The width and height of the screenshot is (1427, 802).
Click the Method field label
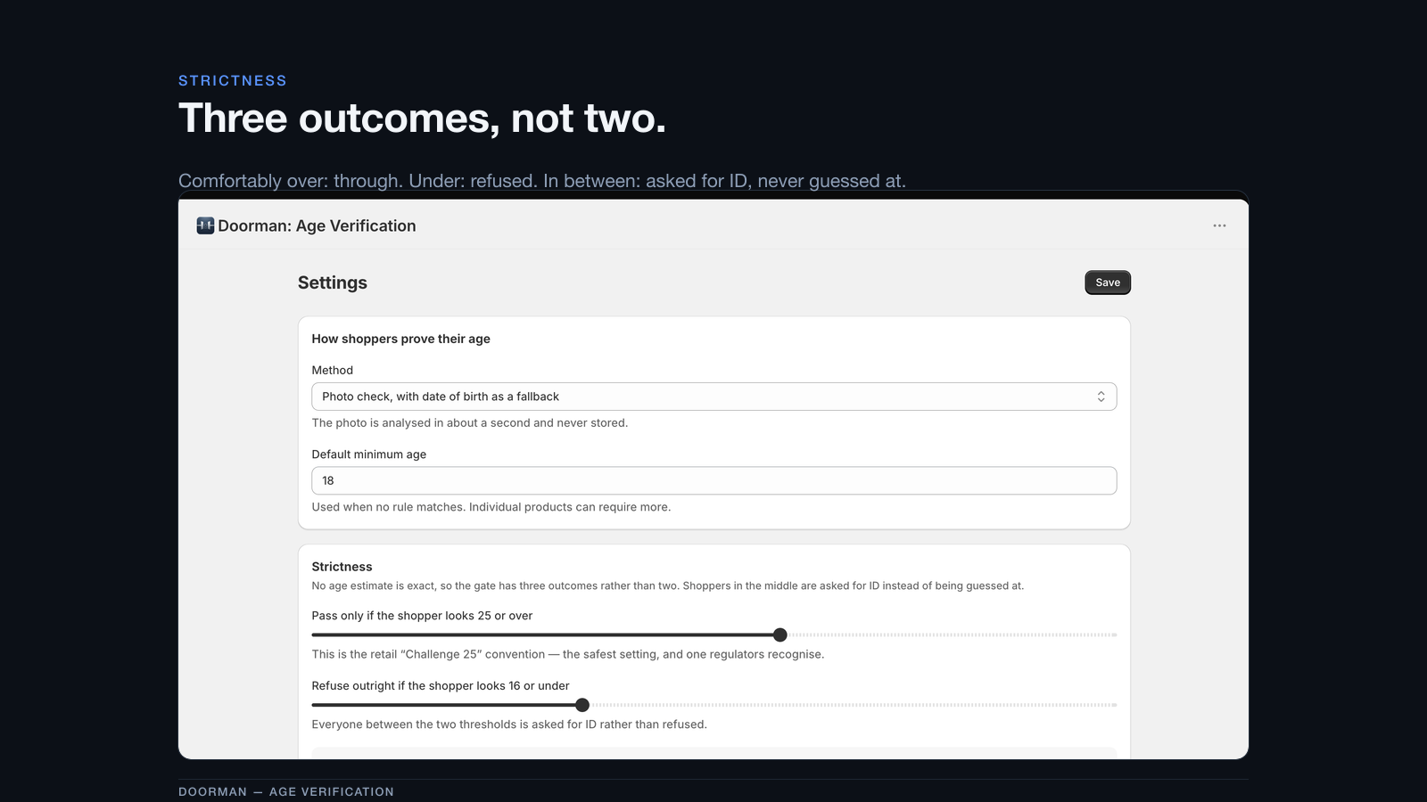click(x=332, y=370)
